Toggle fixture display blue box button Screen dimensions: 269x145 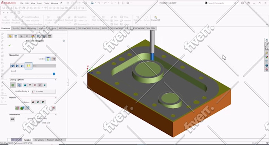tap(19, 85)
